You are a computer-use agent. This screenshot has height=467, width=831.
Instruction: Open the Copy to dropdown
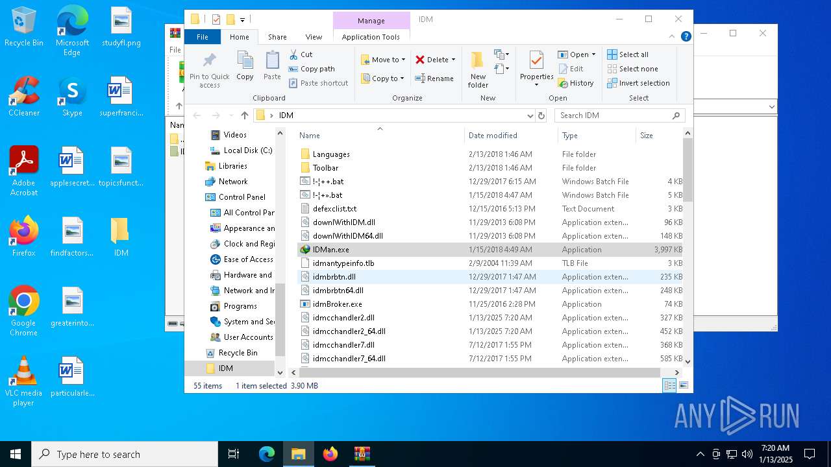(x=383, y=78)
